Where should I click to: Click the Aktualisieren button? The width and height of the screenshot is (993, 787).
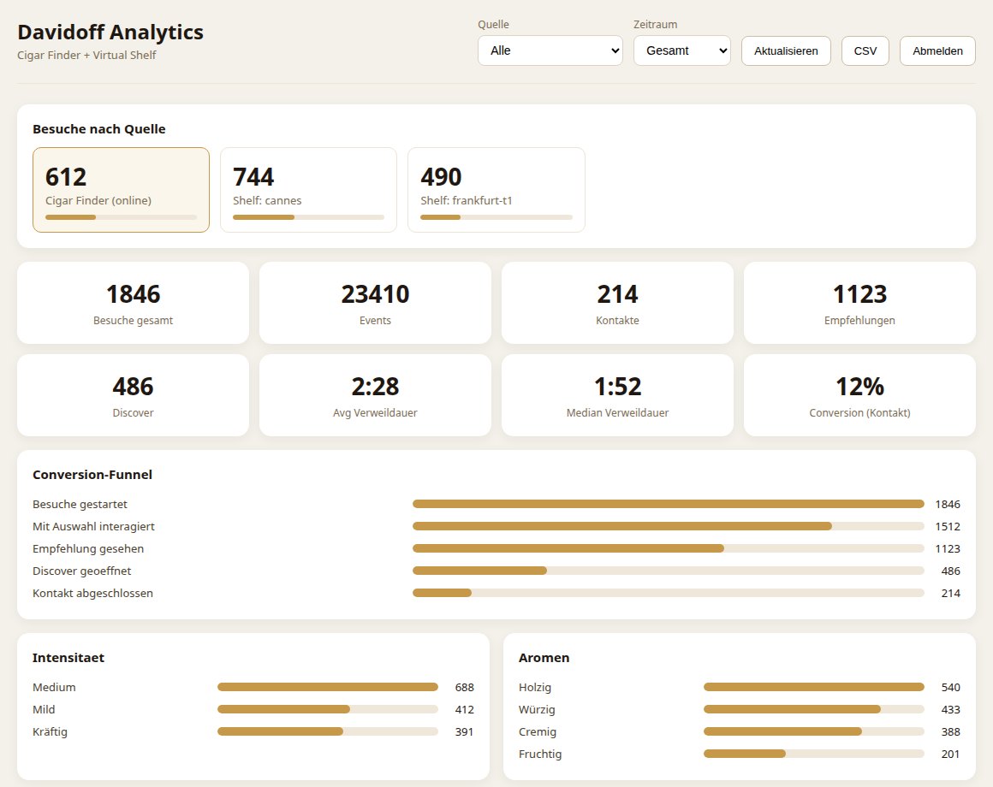[x=786, y=50]
